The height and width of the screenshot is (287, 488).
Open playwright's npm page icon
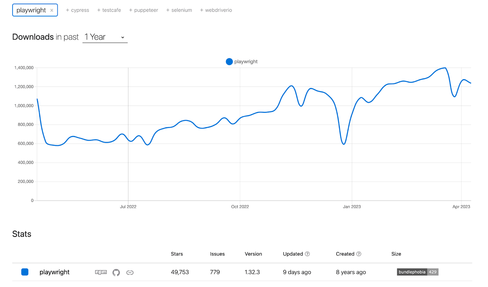click(101, 272)
